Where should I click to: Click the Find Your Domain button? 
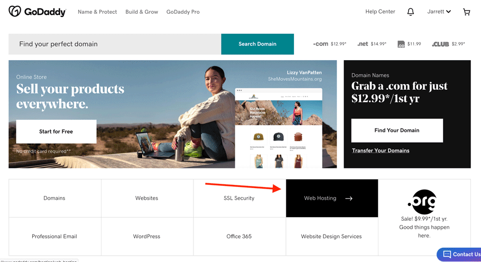pos(397,130)
